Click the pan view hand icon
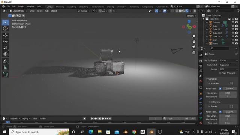This screenshot has height=135, width=240. click(x=194, y=42)
